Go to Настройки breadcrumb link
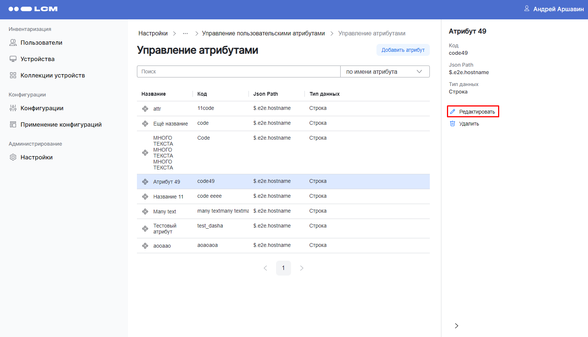The width and height of the screenshot is (588, 337). [153, 34]
